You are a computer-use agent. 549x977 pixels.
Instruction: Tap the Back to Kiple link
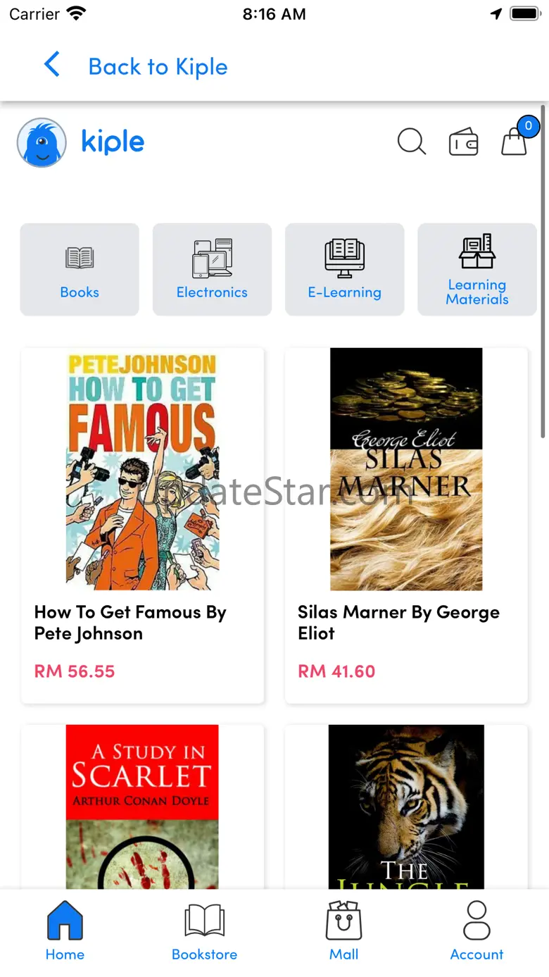[158, 67]
